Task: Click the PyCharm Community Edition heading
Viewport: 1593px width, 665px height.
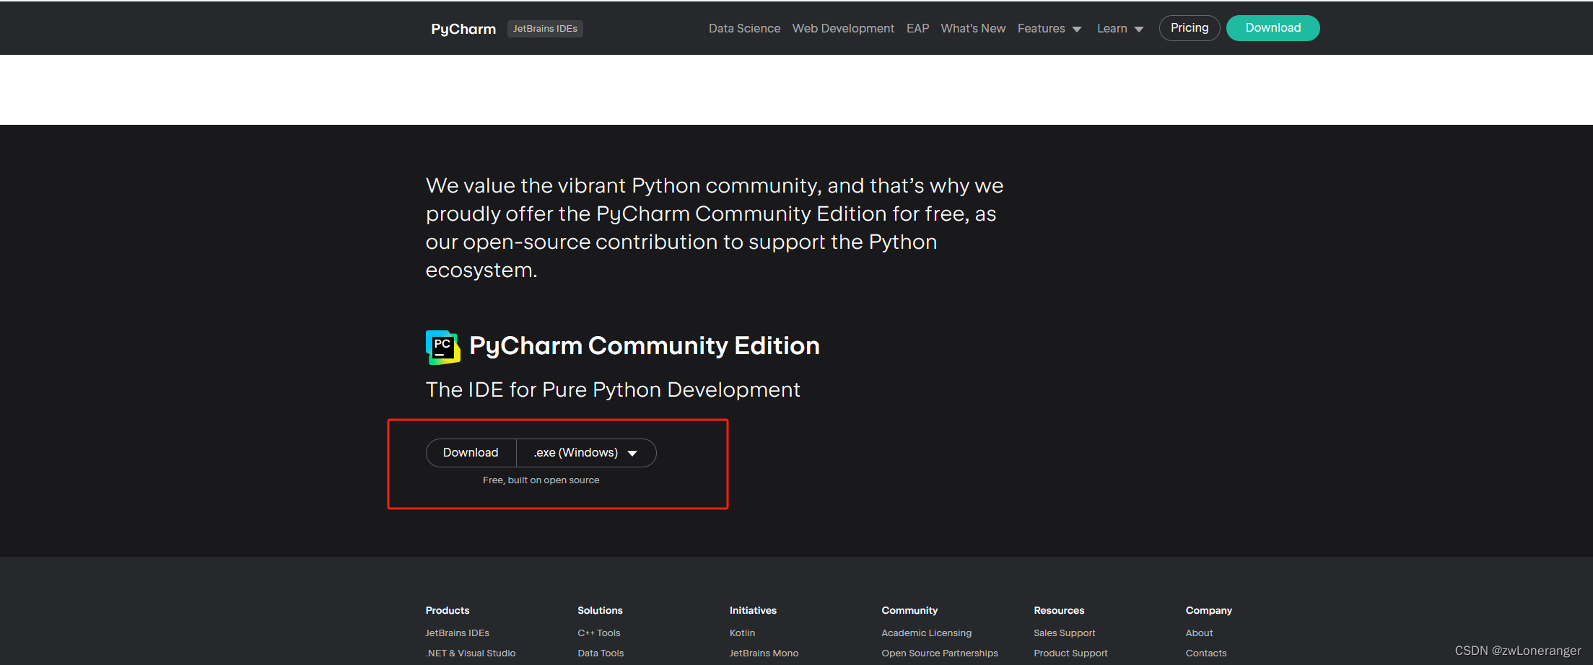Action: tap(645, 345)
